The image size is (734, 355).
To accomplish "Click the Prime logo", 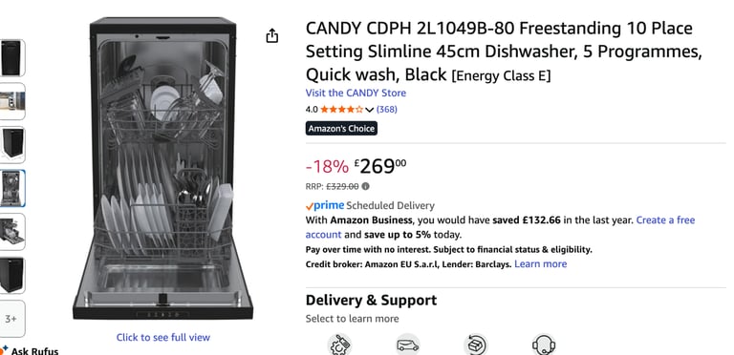I will 325,205.
